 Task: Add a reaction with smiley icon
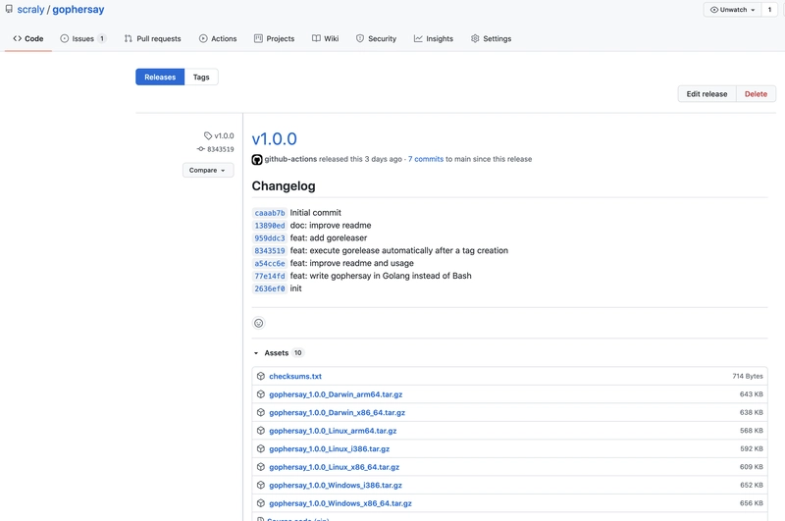point(258,323)
